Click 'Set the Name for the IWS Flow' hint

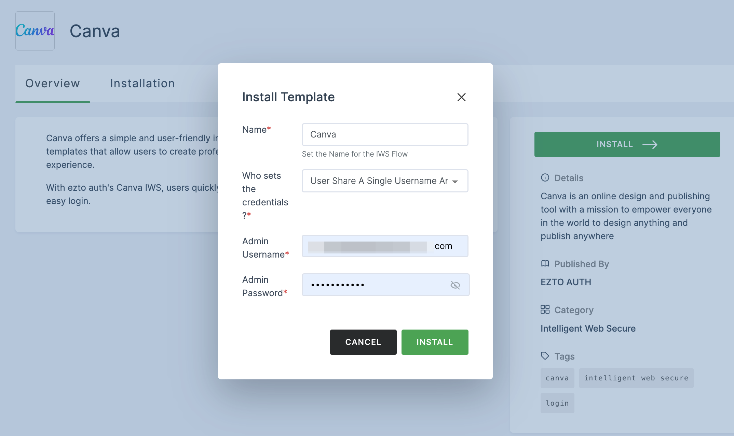click(355, 154)
